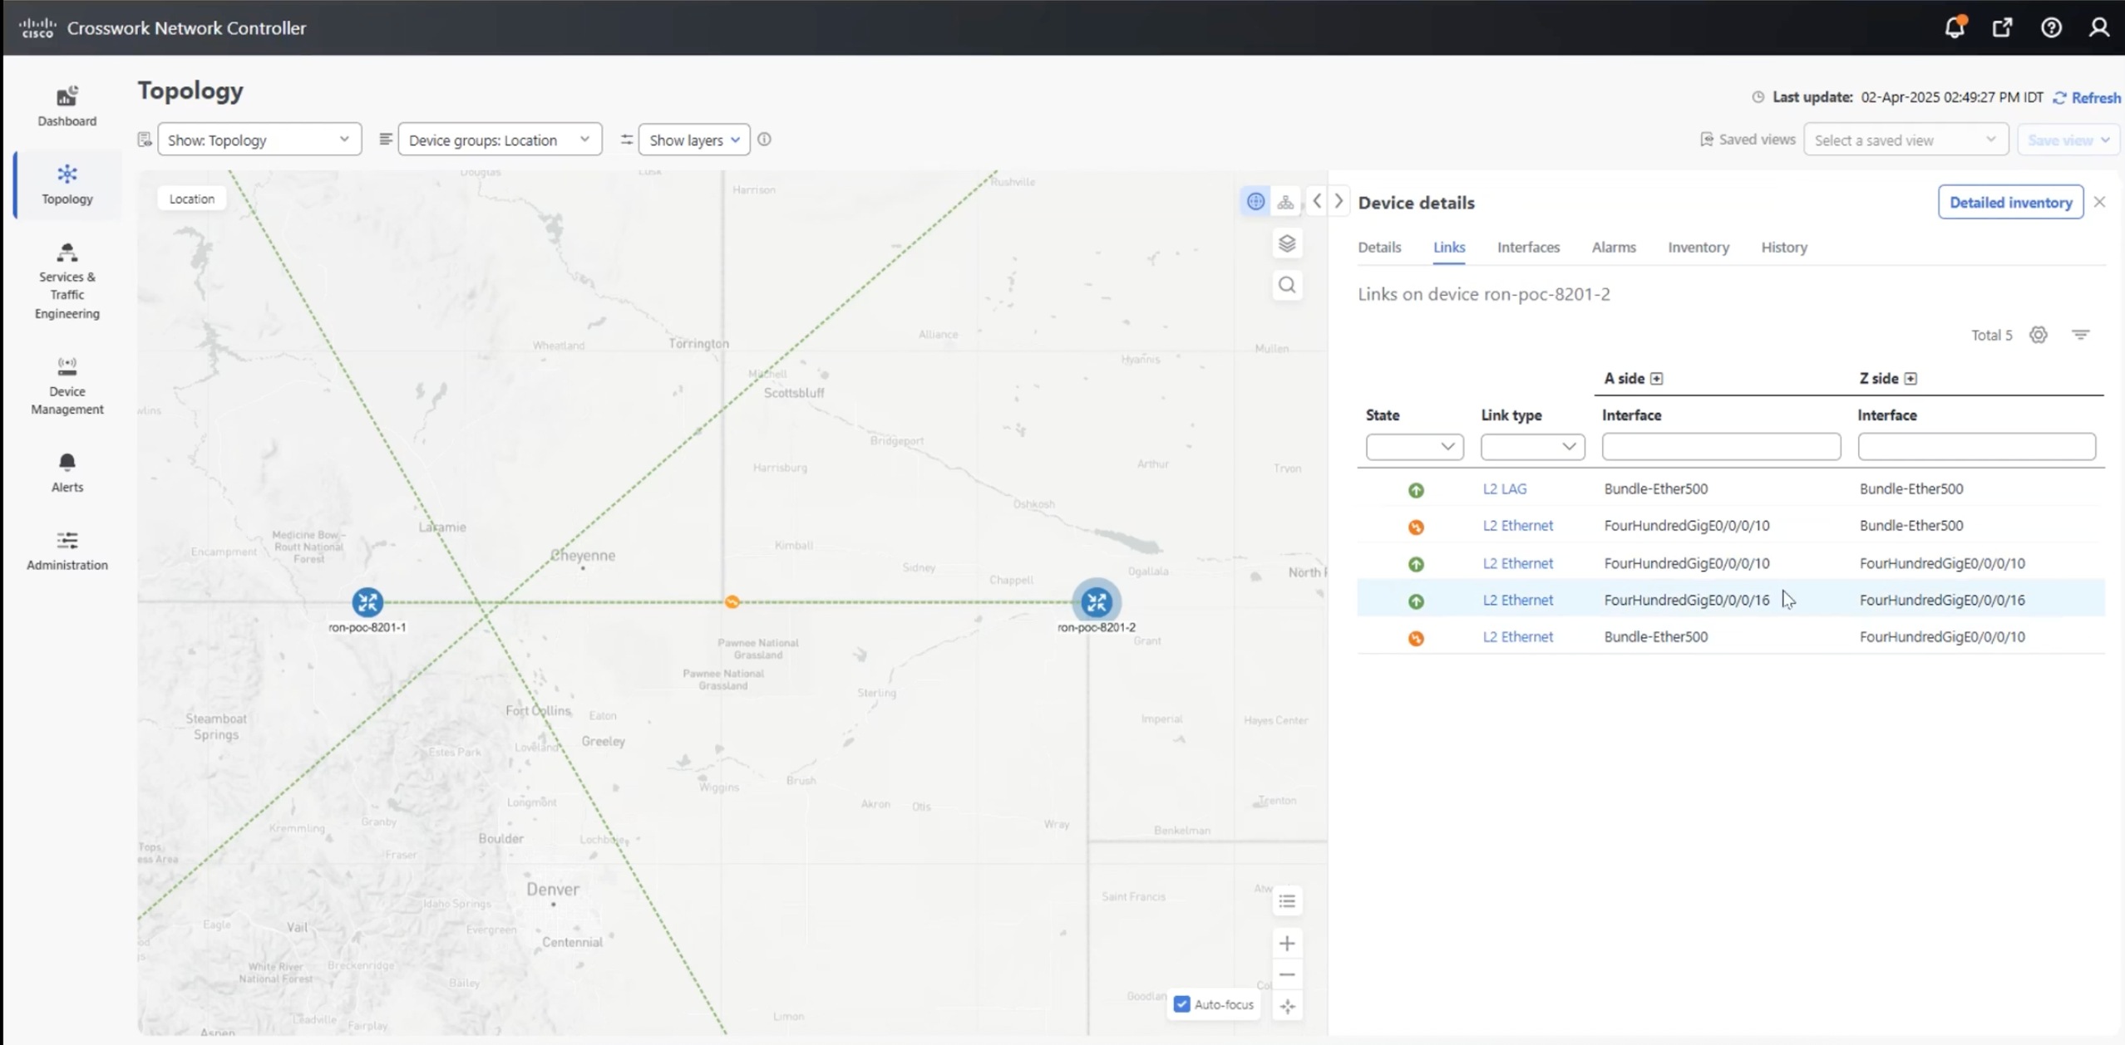Click the Link type column header
This screenshot has height=1045, width=2125.
click(x=1511, y=415)
